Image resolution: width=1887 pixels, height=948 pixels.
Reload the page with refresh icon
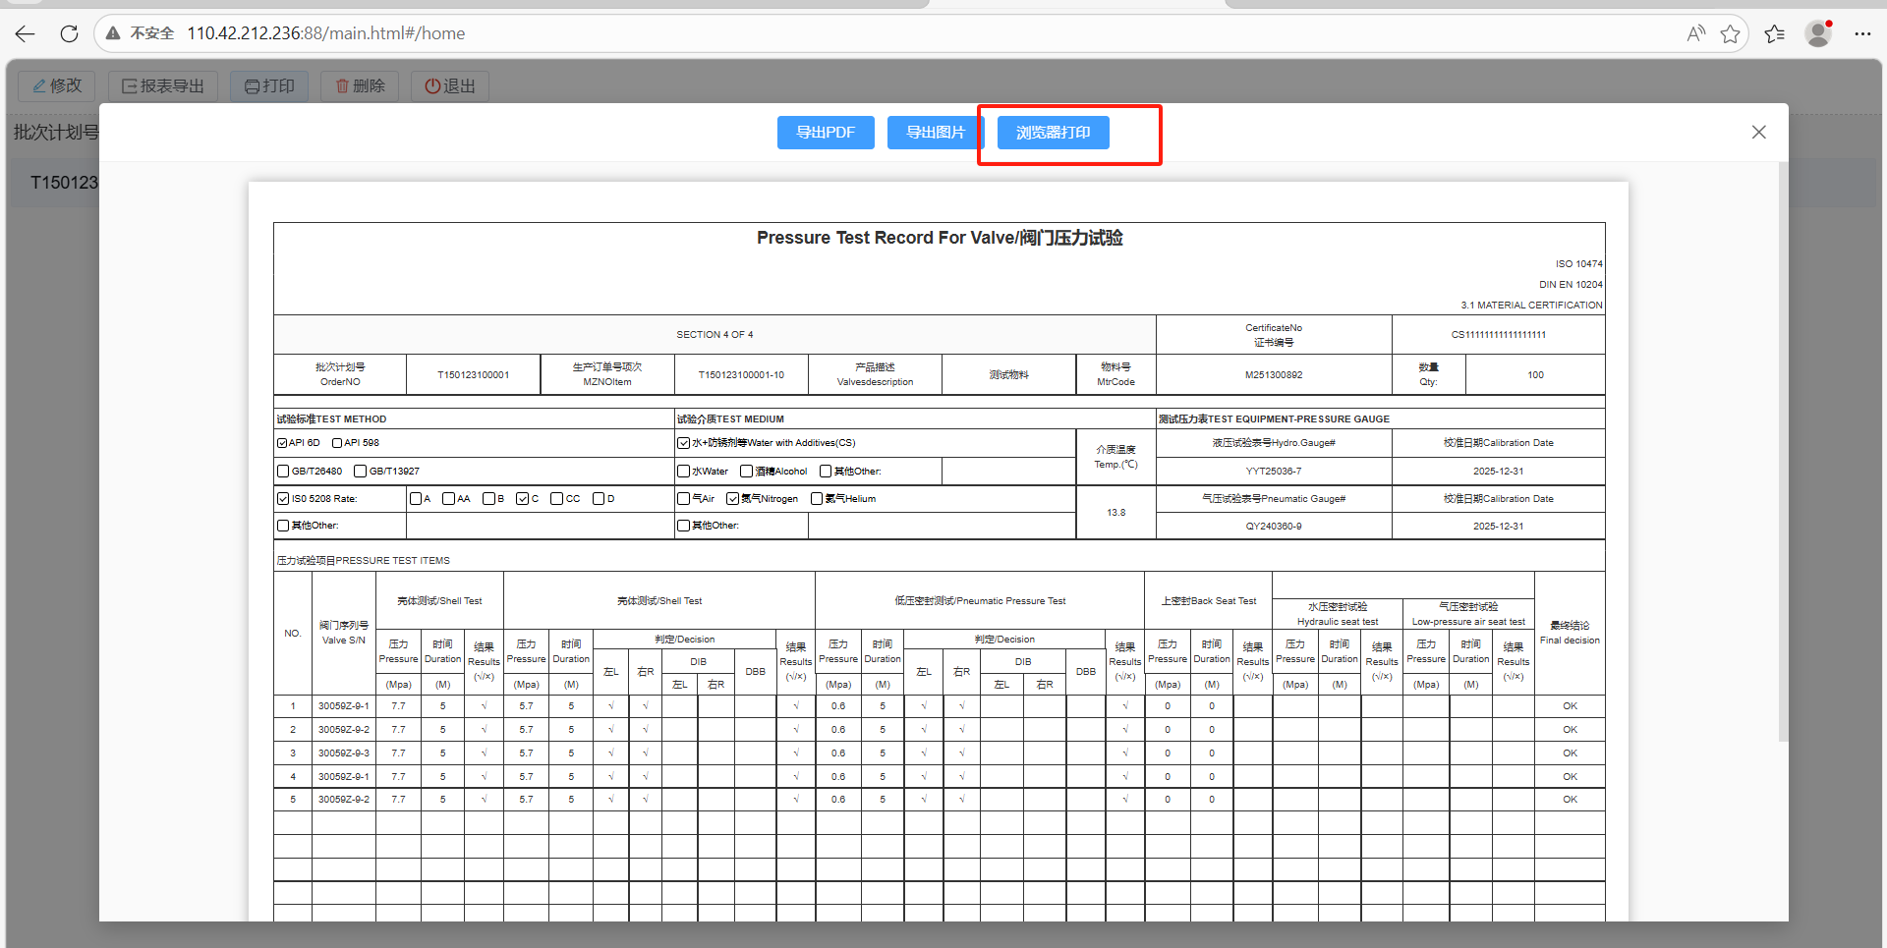pyautogui.click(x=69, y=33)
